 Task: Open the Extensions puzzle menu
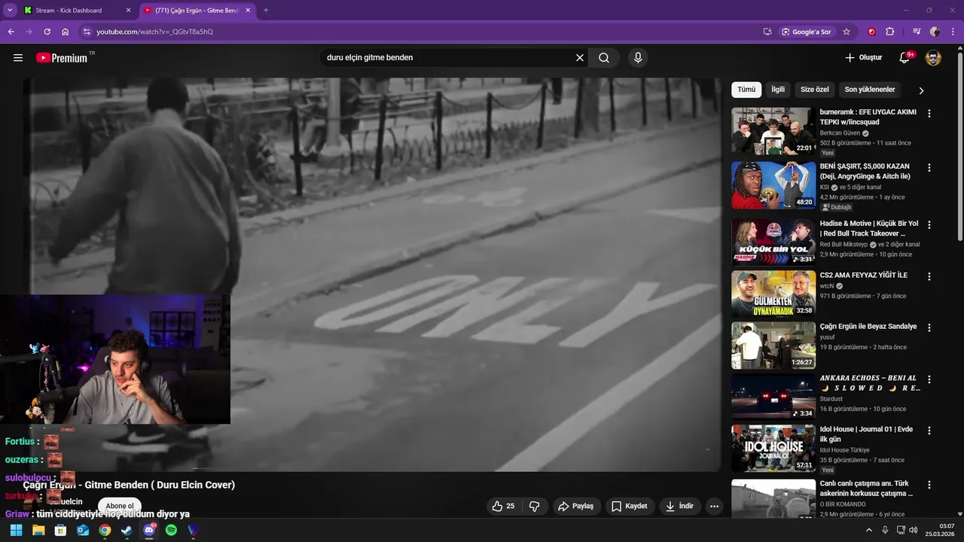890,32
